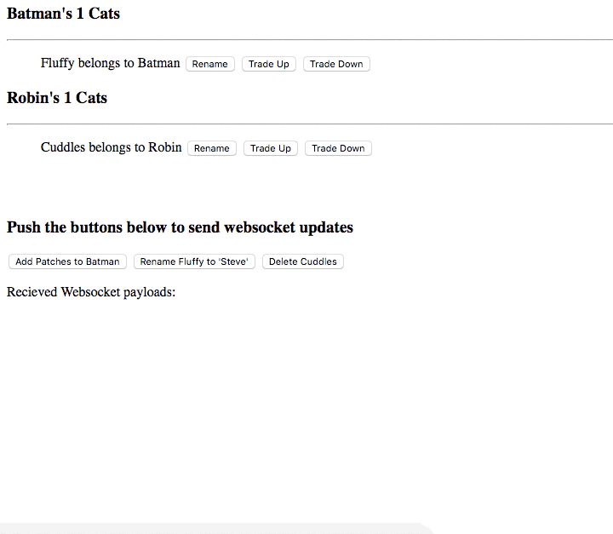Viewport: 613px width, 534px height.
Task: Select the 'Batman's 1 Cats' heading
Action: pos(63,14)
